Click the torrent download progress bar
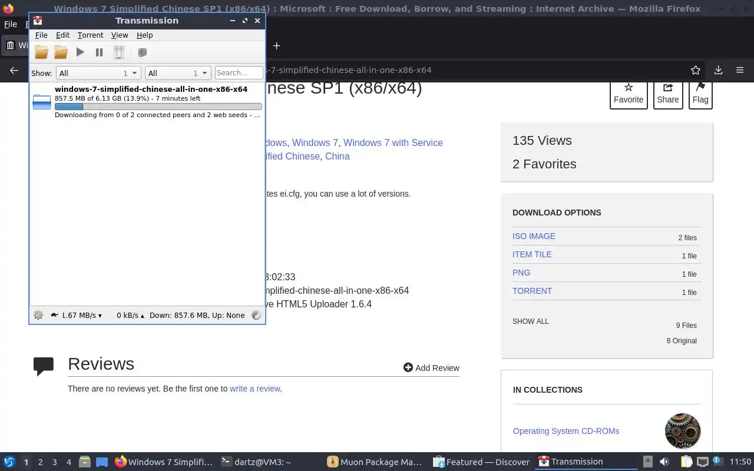The height and width of the screenshot is (471, 754). [158, 107]
